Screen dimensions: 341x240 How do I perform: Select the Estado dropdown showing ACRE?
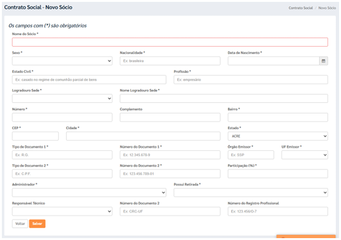pos(278,137)
